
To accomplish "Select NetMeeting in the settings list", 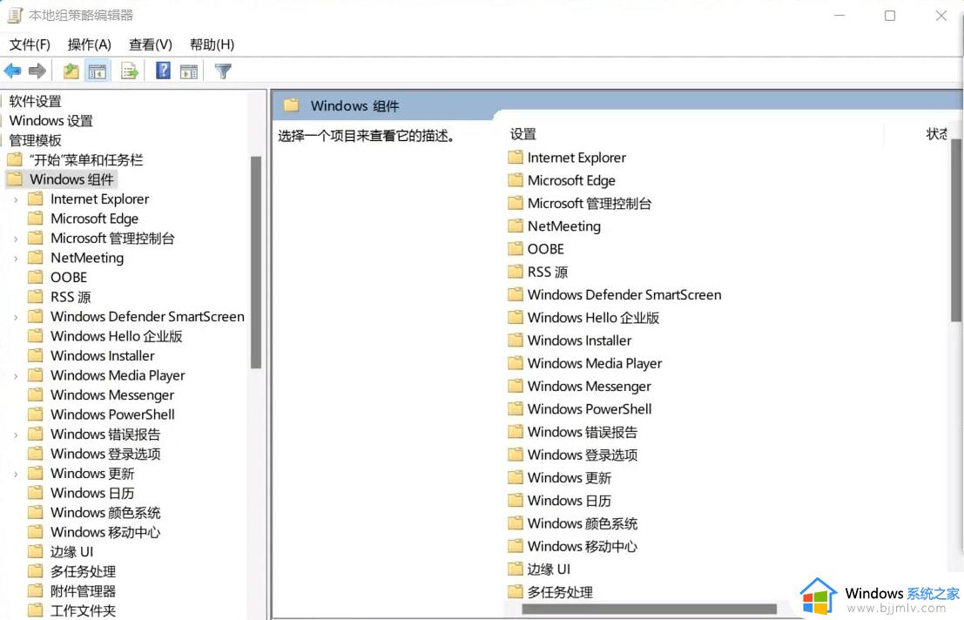I will [x=563, y=226].
